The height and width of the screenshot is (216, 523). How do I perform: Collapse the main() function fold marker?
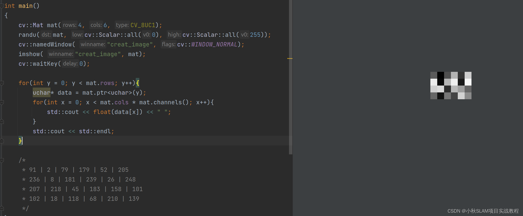point(2,6)
